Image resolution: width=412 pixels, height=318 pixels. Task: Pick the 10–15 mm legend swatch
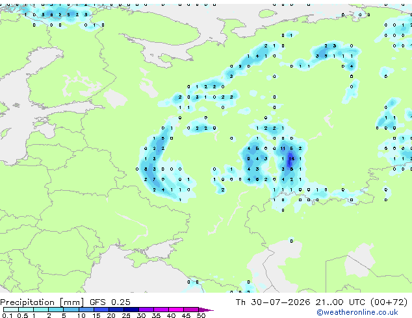86,310
